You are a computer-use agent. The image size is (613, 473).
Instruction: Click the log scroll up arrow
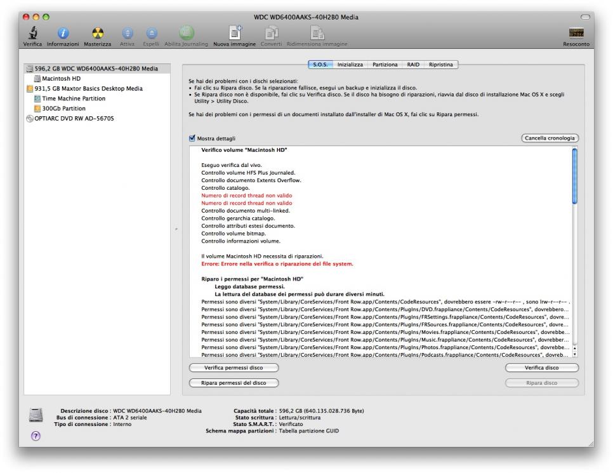click(x=575, y=348)
